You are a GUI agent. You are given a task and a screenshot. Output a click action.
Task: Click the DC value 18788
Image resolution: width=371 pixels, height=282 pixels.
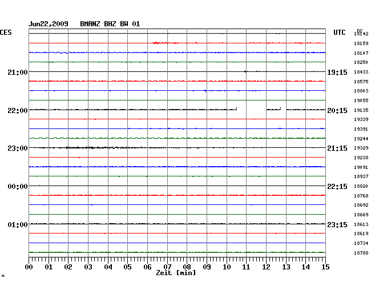click(361, 253)
